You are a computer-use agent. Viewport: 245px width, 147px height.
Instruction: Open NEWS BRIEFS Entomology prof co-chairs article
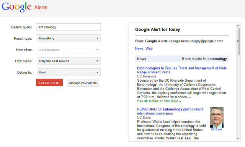pyautogui.click(x=170, y=111)
